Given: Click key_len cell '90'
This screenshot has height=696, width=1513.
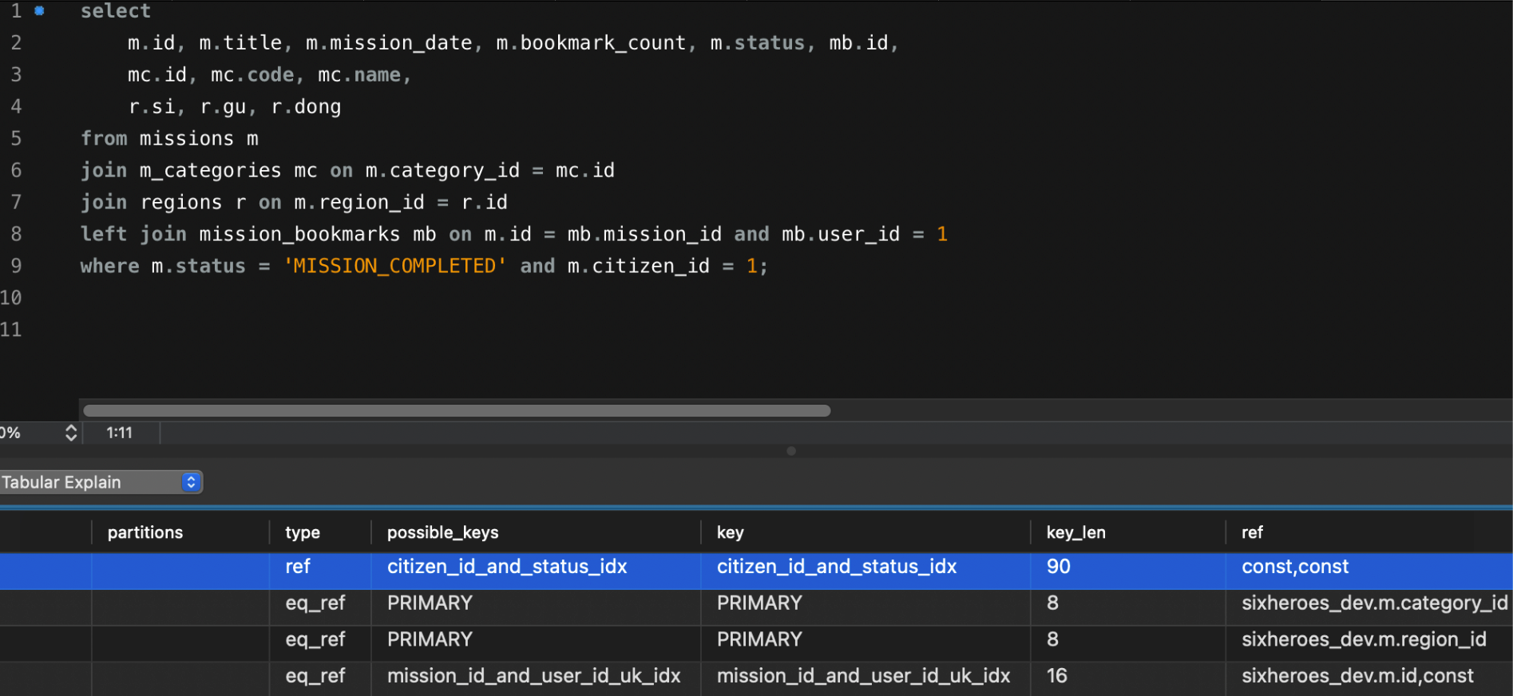Looking at the screenshot, I should pos(1059,567).
